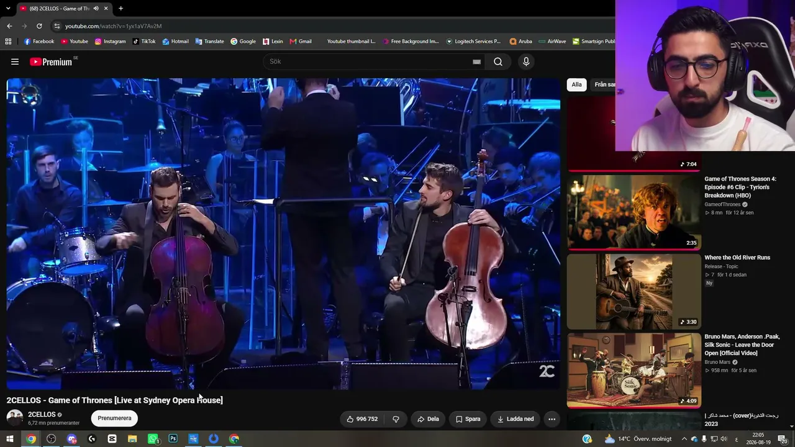Open OBS Studio from the taskbar
Screen dimensions: 795x447
point(52,439)
